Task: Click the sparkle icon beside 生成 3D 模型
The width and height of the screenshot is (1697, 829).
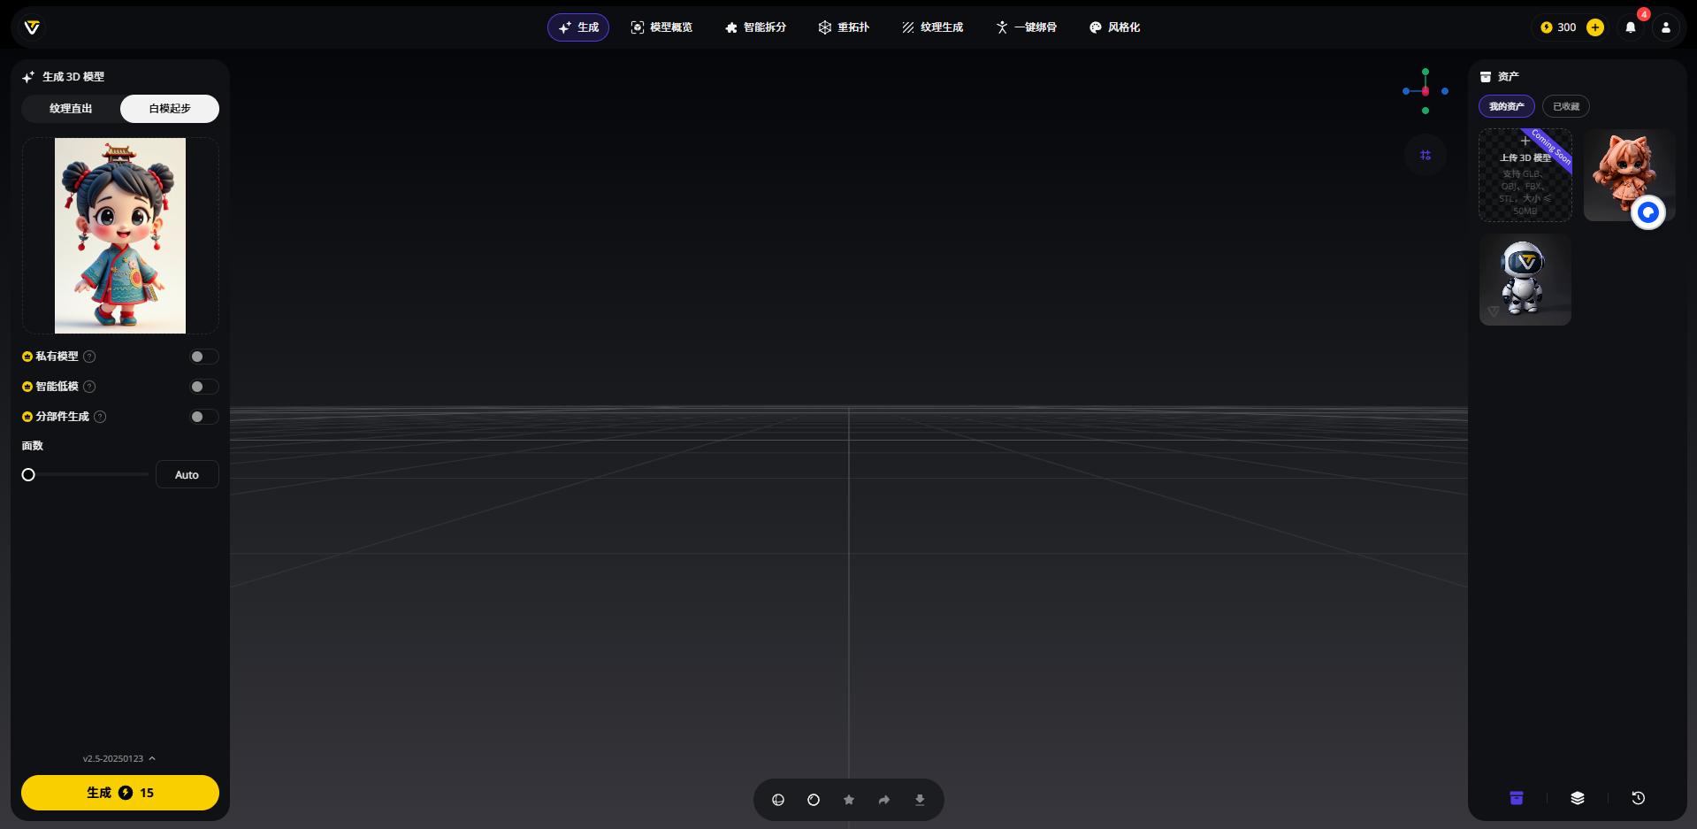Action: pos(28,77)
